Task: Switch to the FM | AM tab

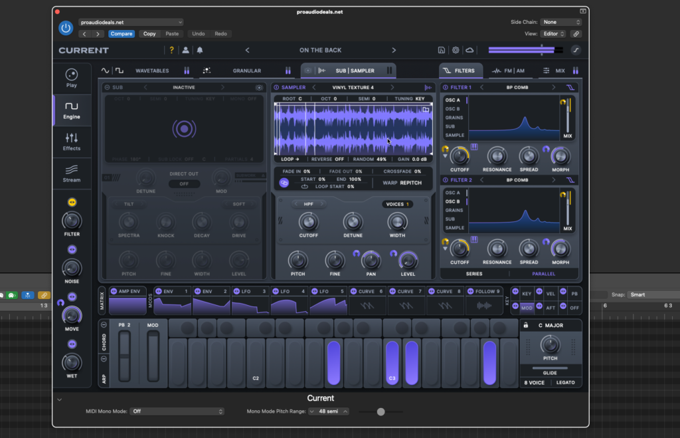Action: [508, 70]
